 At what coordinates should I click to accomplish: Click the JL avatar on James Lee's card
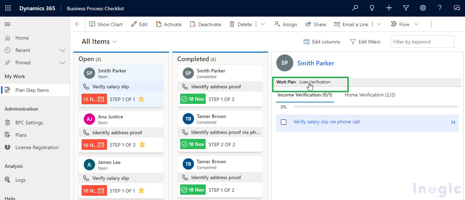(89, 165)
